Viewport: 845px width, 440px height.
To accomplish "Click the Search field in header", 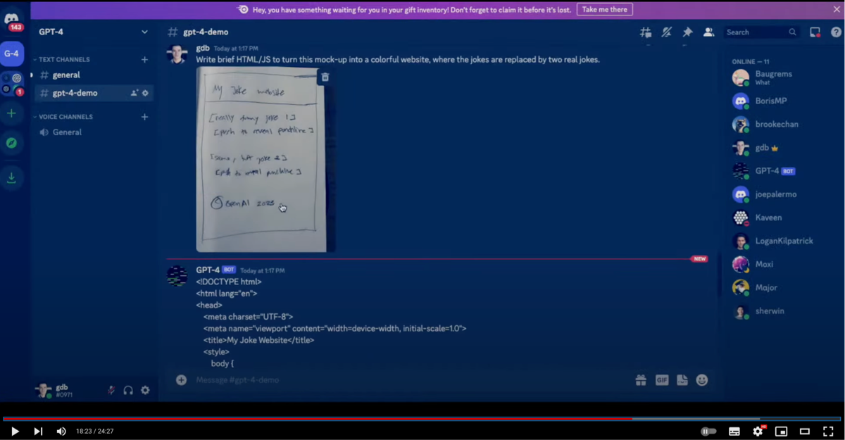I will pos(761,32).
